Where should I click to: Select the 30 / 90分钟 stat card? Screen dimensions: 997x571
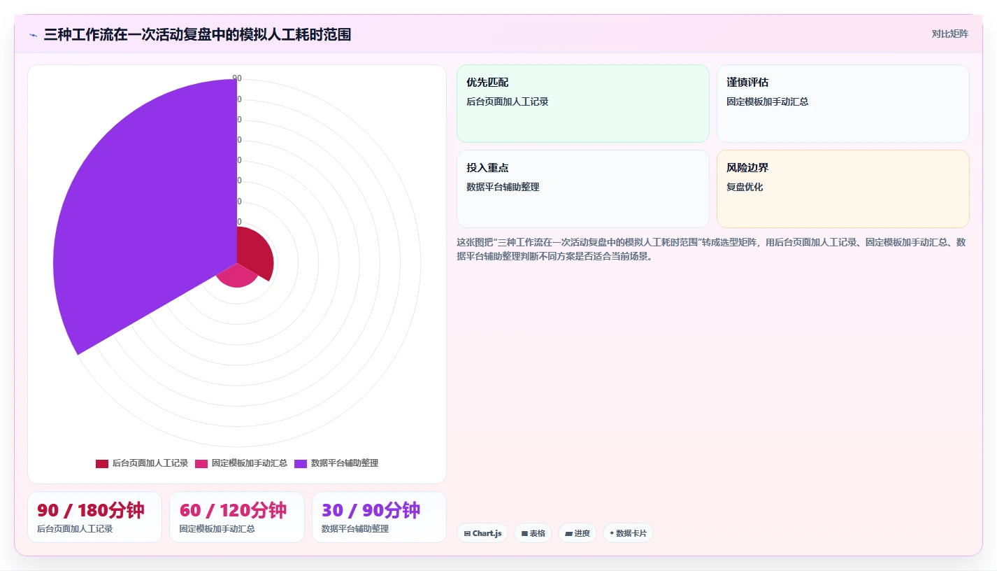pos(379,517)
